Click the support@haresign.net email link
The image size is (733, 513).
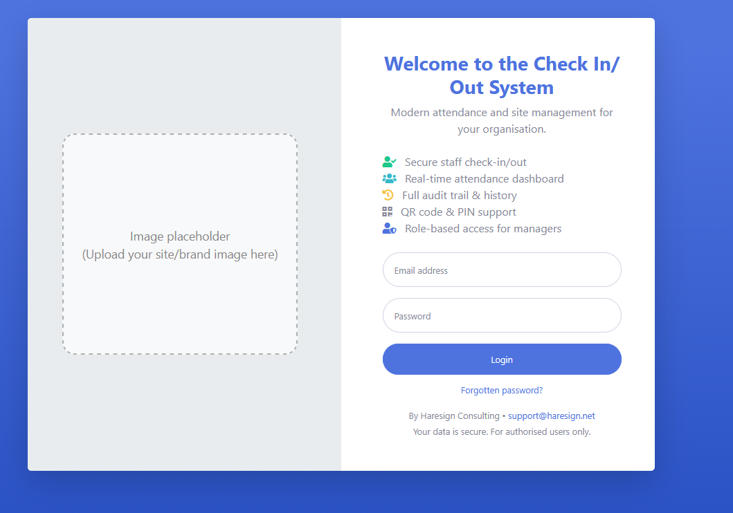click(x=551, y=416)
